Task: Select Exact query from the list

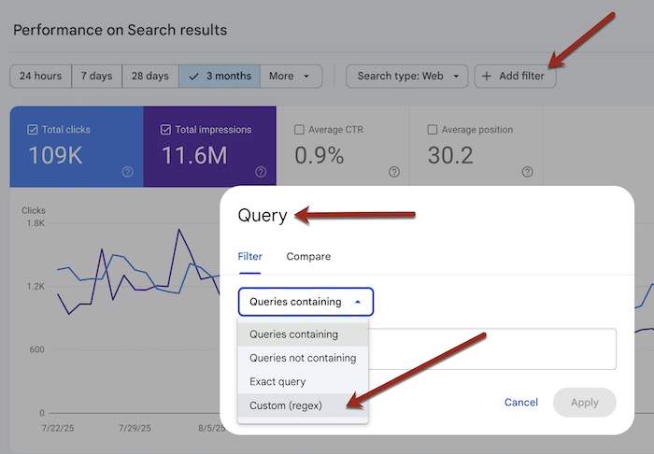Action: coord(277,381)
